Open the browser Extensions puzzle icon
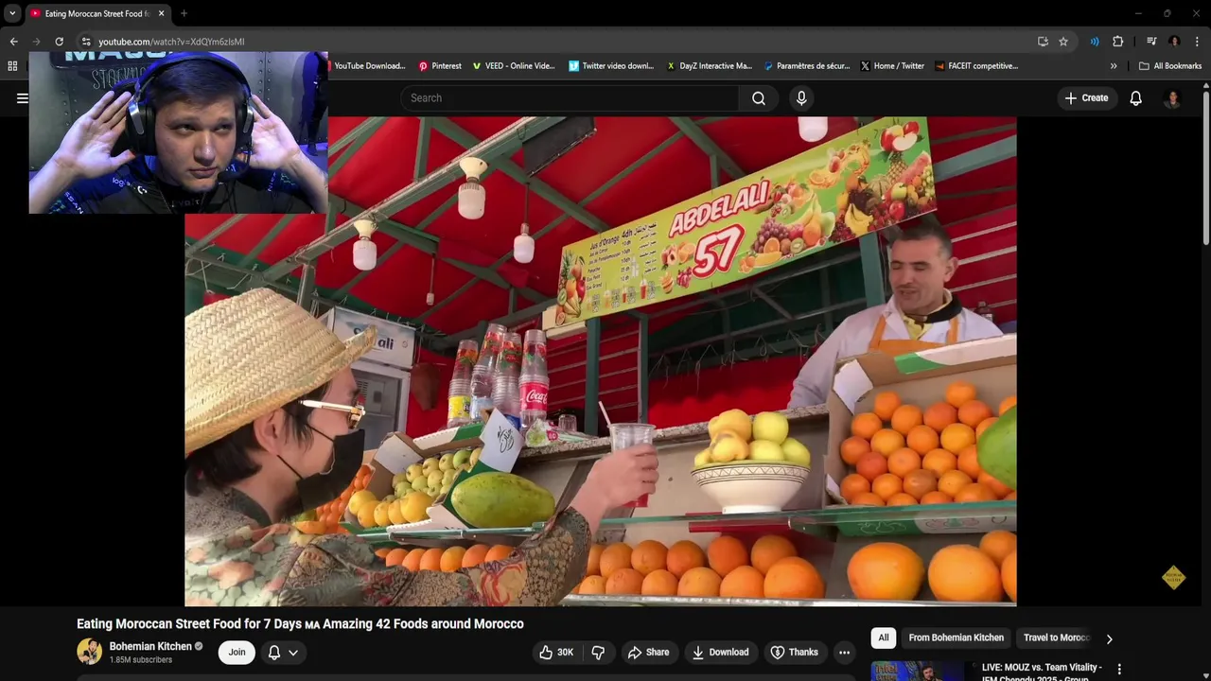The width and height of the screenshot is (1211, 681). [x=1117, y=42]
